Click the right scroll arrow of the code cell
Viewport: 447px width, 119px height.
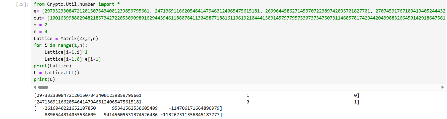click(x=442, y=87)
